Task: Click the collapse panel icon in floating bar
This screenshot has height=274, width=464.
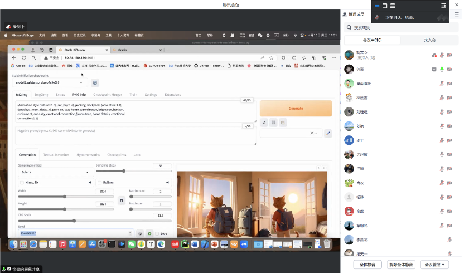Action: pyautogui.click(x=443, y=6)
